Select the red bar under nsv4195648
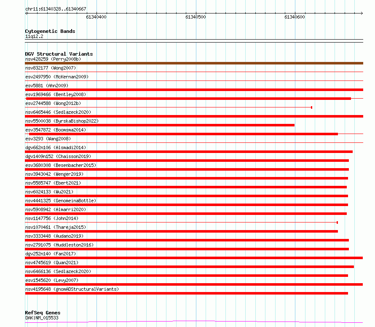The width and height of the screenshot is (375, 327). click(187, 293)
